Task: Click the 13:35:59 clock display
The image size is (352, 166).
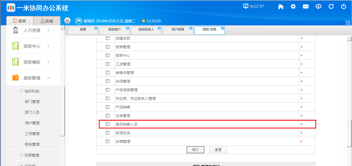Action: pyautogui.click(x=154, y=21)
